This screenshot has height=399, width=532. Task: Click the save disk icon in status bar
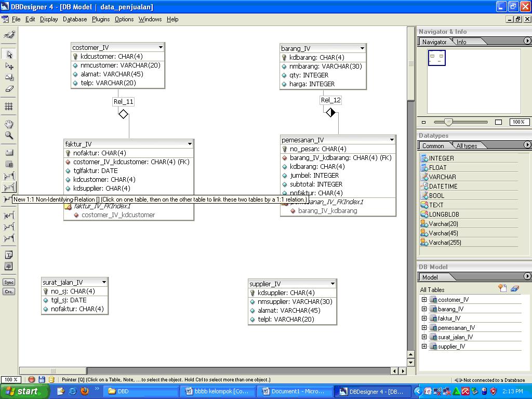[42, 380]
